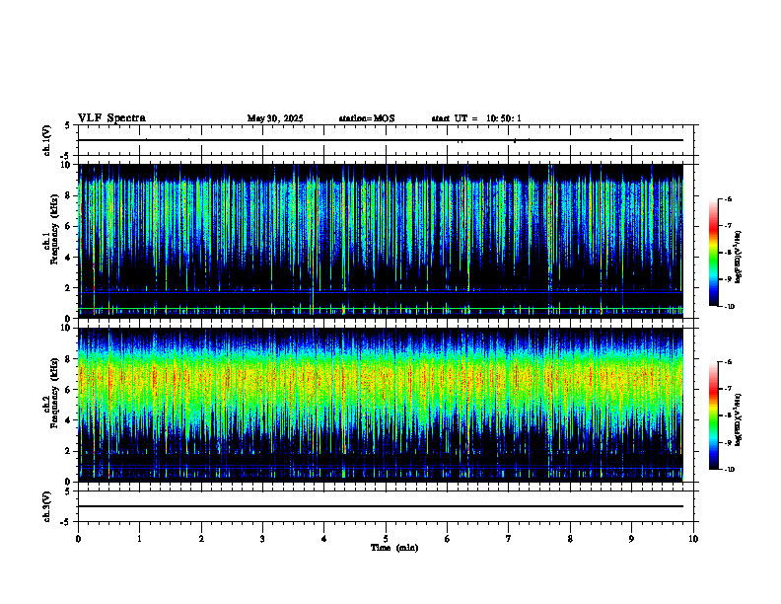Click the ch.1 color bar log(PSD) label
This screenshot has height=604, width=781.
coord(739,258)
